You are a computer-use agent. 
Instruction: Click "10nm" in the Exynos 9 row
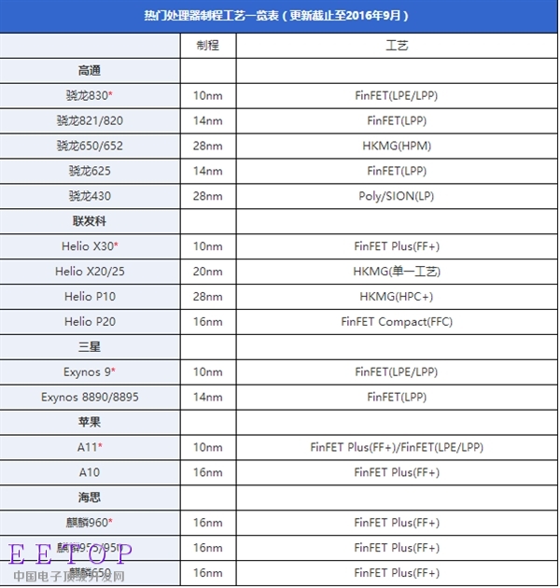point(208,372)
